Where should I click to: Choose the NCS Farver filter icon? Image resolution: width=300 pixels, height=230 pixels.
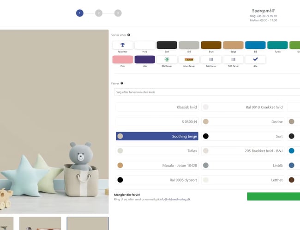[x=233, y=59]
